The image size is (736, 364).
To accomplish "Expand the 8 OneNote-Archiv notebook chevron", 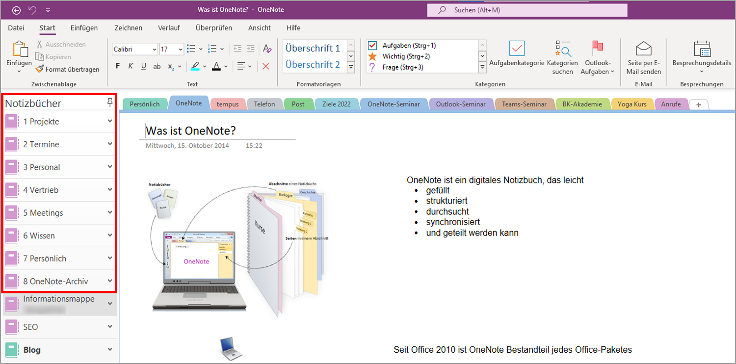I will click(x=110, y=281).
